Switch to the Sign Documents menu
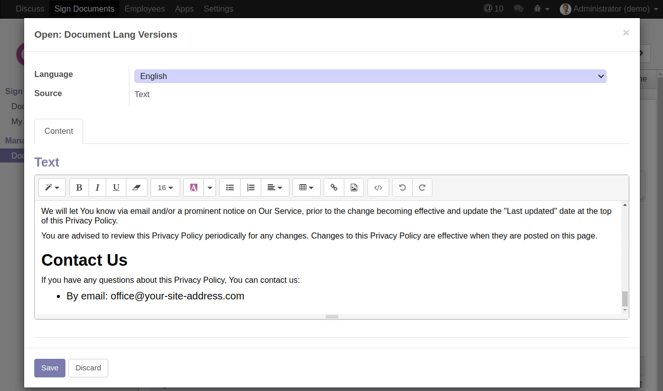The height and width of the screenshot is (391, 663). pos(84,9)
